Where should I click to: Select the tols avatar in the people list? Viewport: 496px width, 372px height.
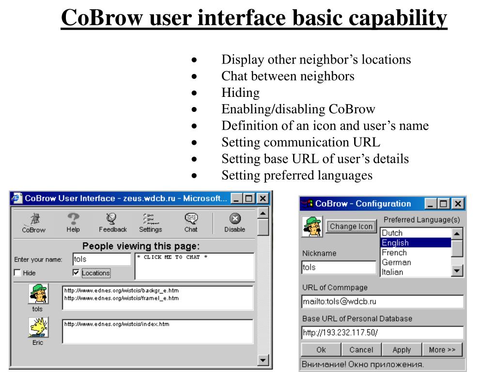[39, 294]
